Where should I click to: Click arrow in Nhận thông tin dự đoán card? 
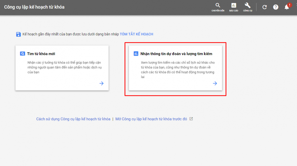coord(215,83)
